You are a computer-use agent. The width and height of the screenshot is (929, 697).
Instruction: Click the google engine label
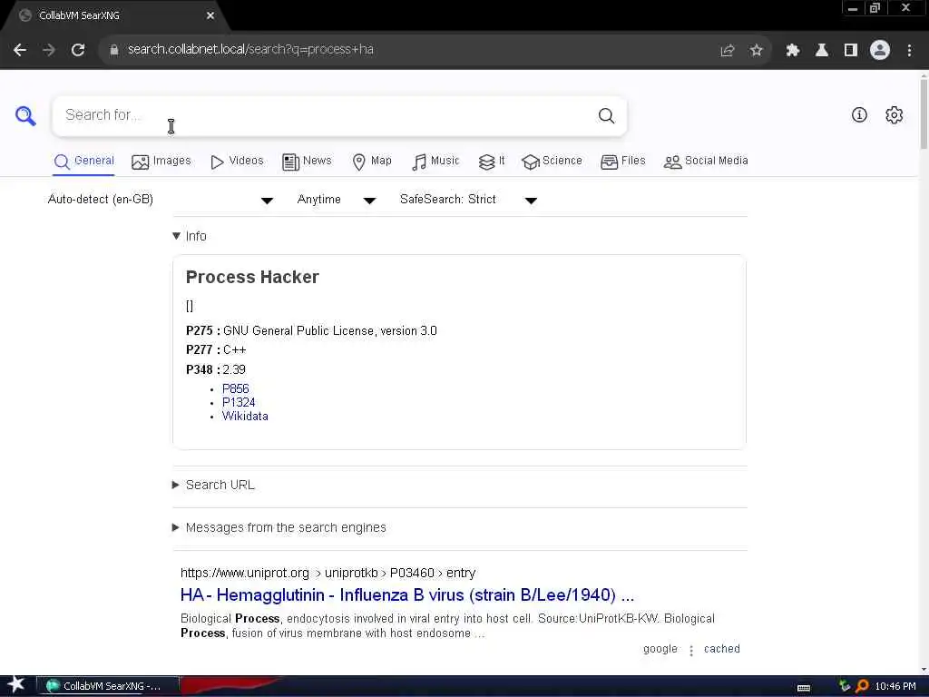tap(660, 649)
